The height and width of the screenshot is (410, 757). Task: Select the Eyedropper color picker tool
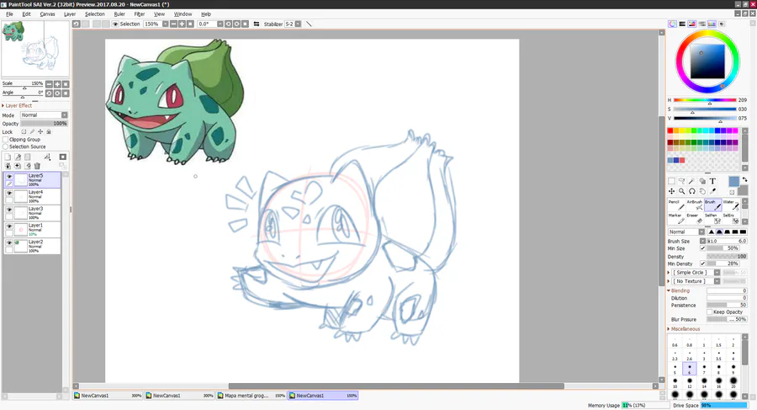(x=712, y=191)
